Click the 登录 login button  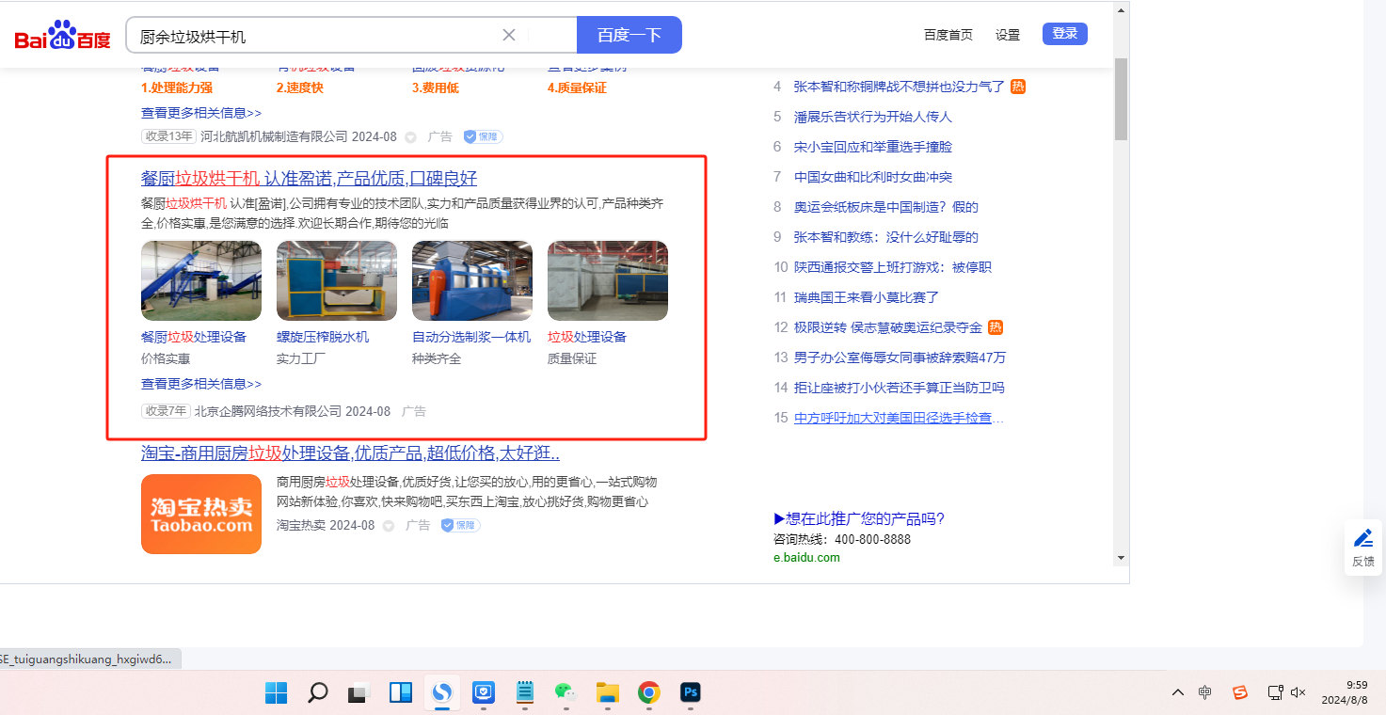click(1065, 34)
